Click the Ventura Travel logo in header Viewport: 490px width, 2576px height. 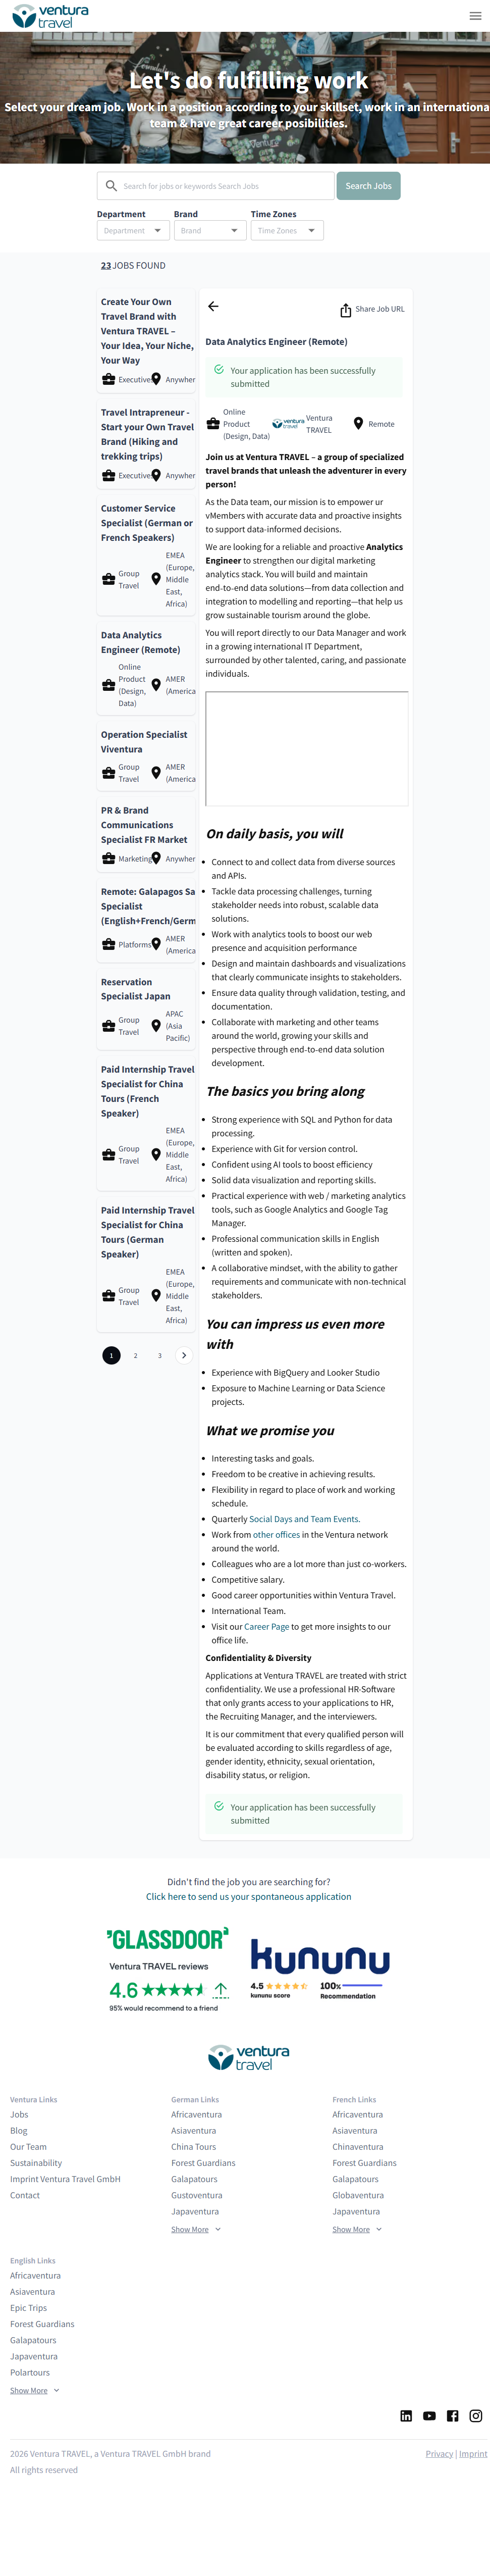50,16
